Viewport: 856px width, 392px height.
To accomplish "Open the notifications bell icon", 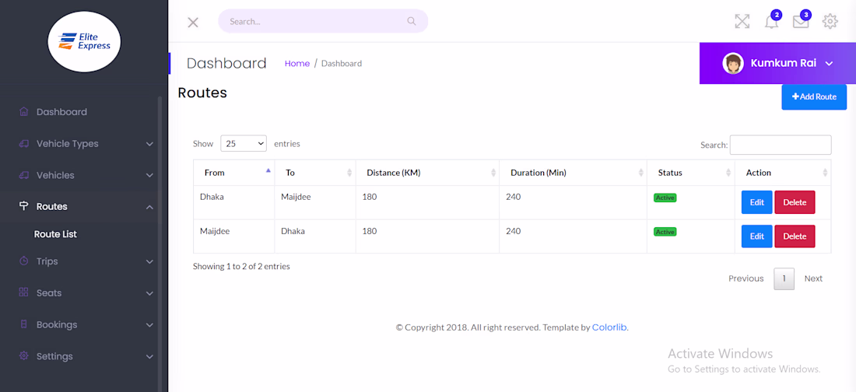I will point(771,22).
